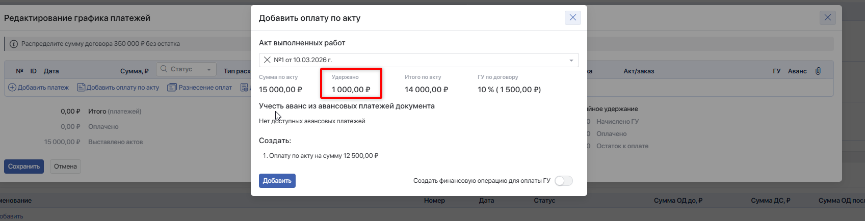Click the 'Отмена' button
Image resolution: width=865 pixels, height=221 pixels.
(x=65, y=167)
